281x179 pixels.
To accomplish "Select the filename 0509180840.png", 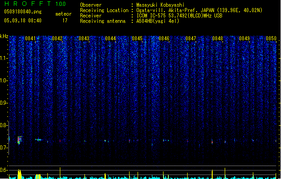I will point(23,12).
